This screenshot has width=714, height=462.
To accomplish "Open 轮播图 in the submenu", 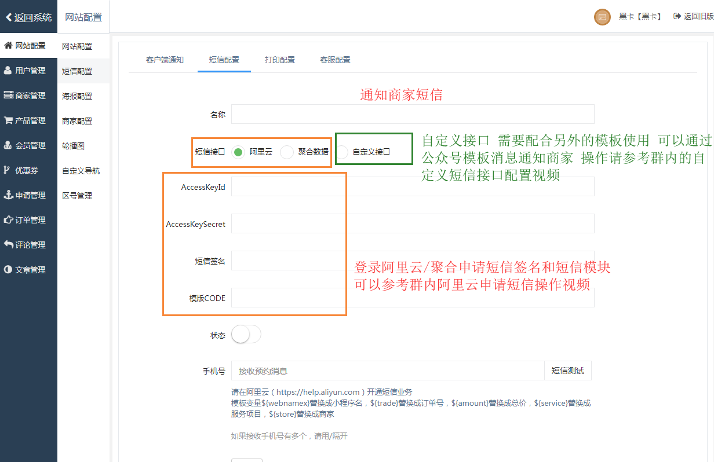I will (x=74, y=146).
